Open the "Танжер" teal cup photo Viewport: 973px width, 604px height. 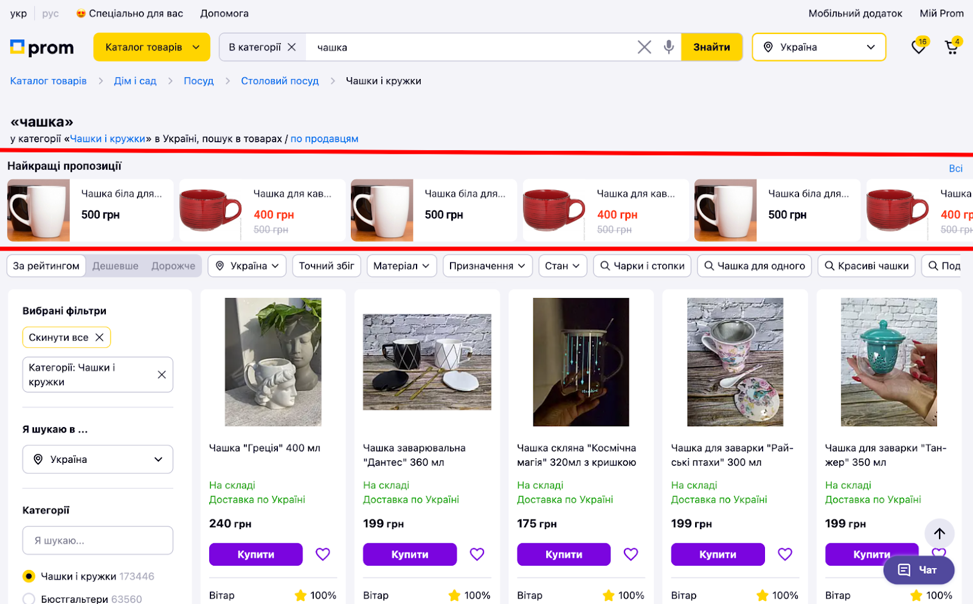coord(889,362)
